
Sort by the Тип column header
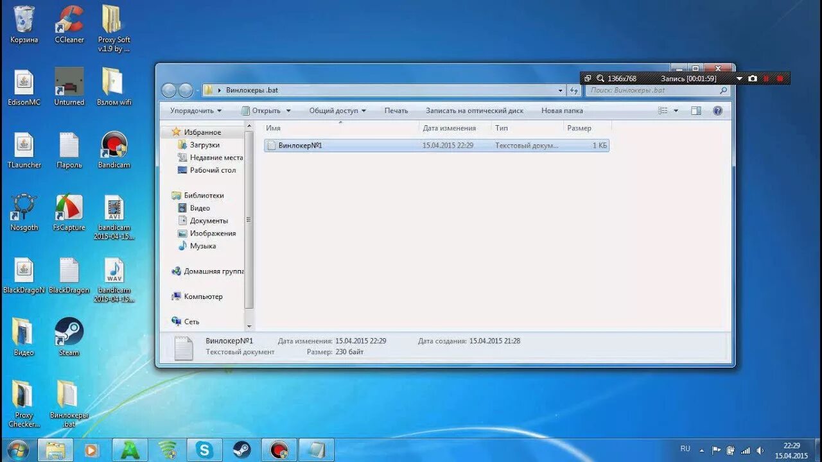(528, 128)
